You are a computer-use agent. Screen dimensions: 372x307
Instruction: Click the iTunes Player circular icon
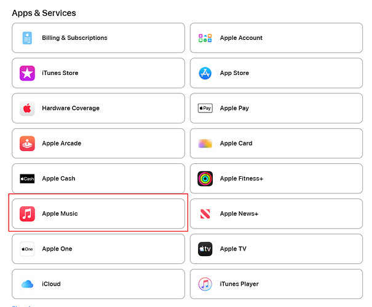(205, 284)
